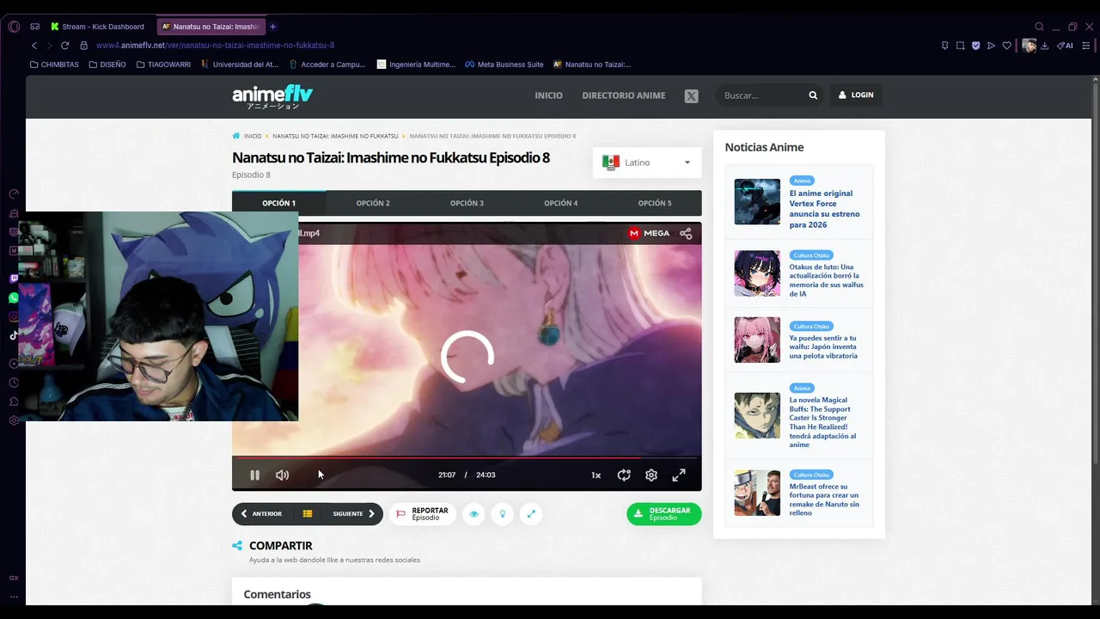Open a new browser tab with plus
The width and height of the screenshot is (1100, 619).
(x=272, y=27)
